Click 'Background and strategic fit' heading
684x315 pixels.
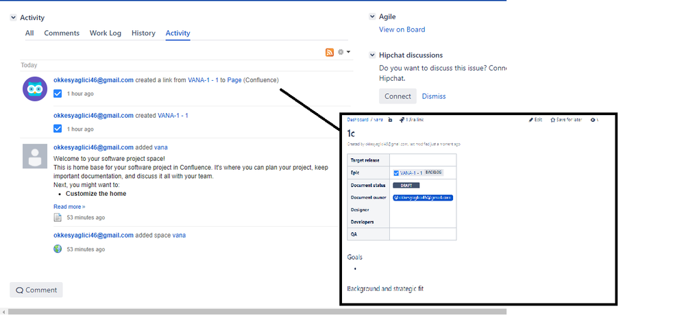tap(386, 289)
